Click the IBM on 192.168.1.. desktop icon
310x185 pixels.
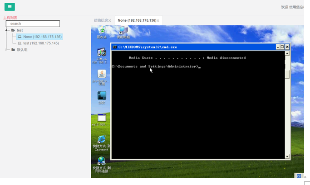pyautogui.click(x=102, y=56)
